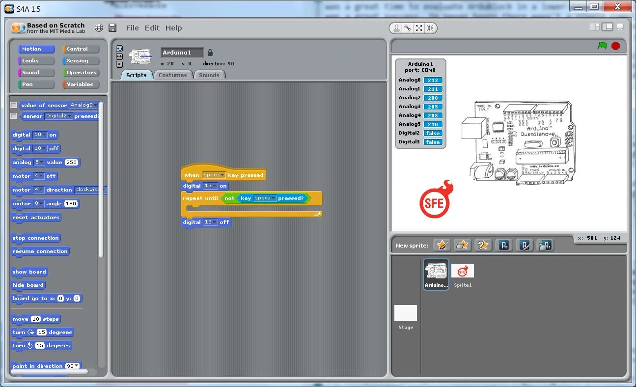Click the SFE flame logo sprite on stage
Screen dimensions: 636x387
(436, 199)
